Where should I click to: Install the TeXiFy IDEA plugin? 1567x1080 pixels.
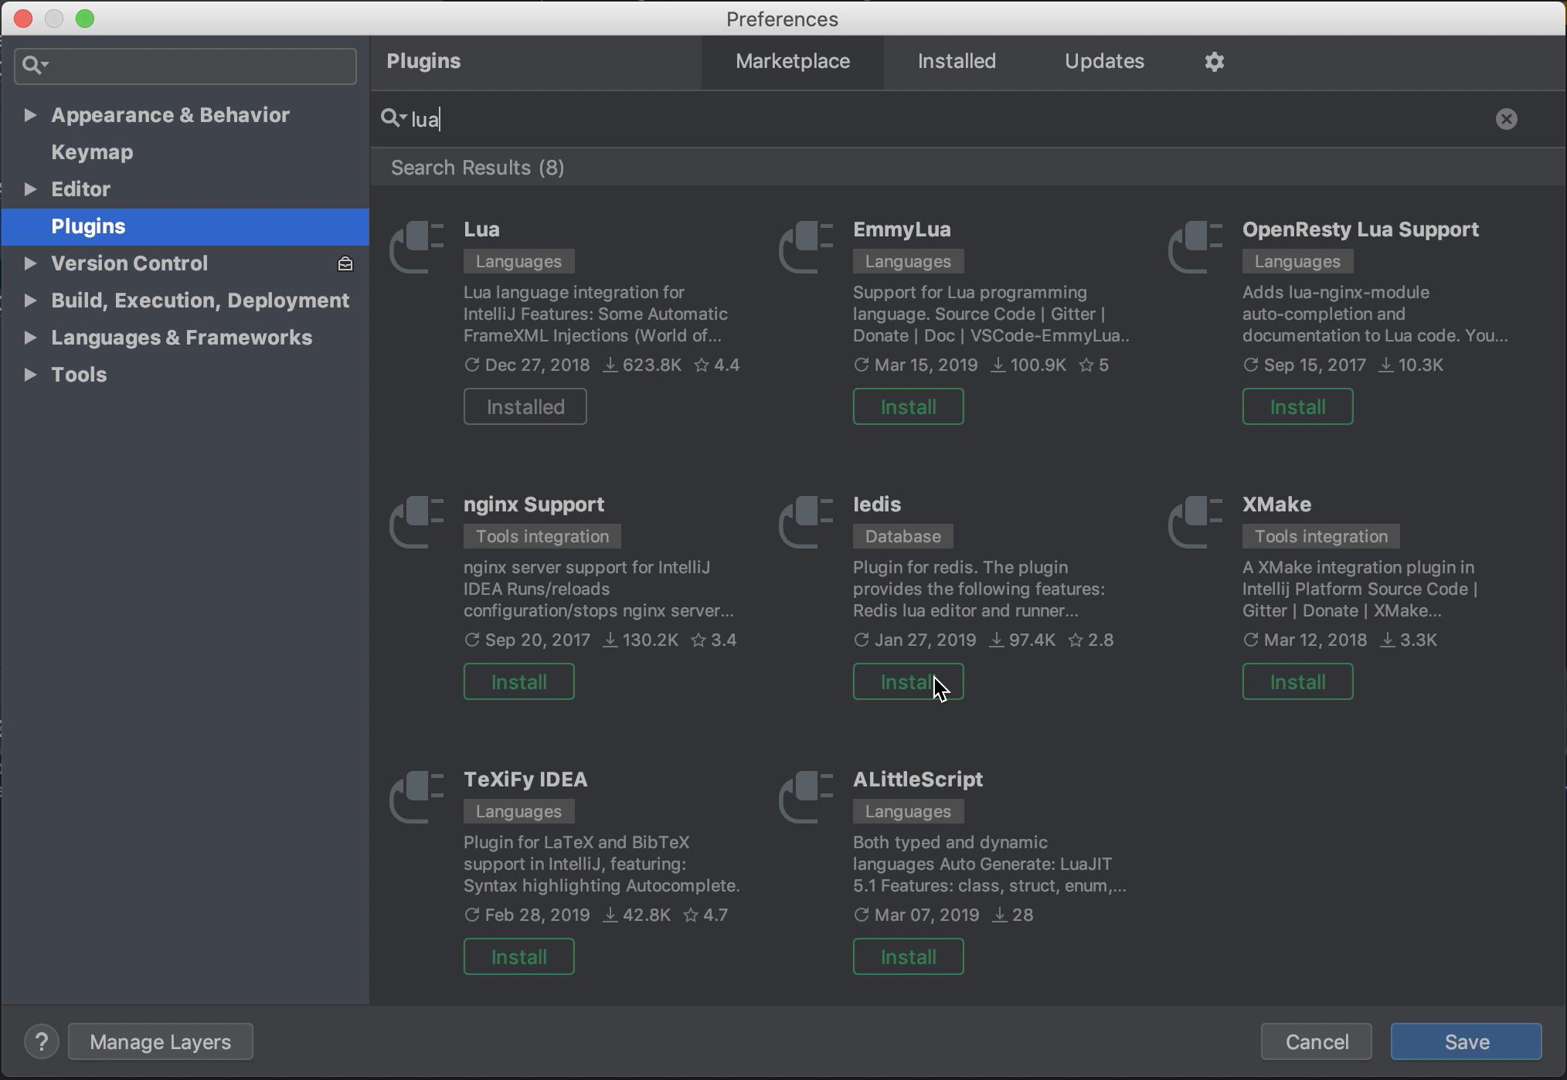pos(518,957)
